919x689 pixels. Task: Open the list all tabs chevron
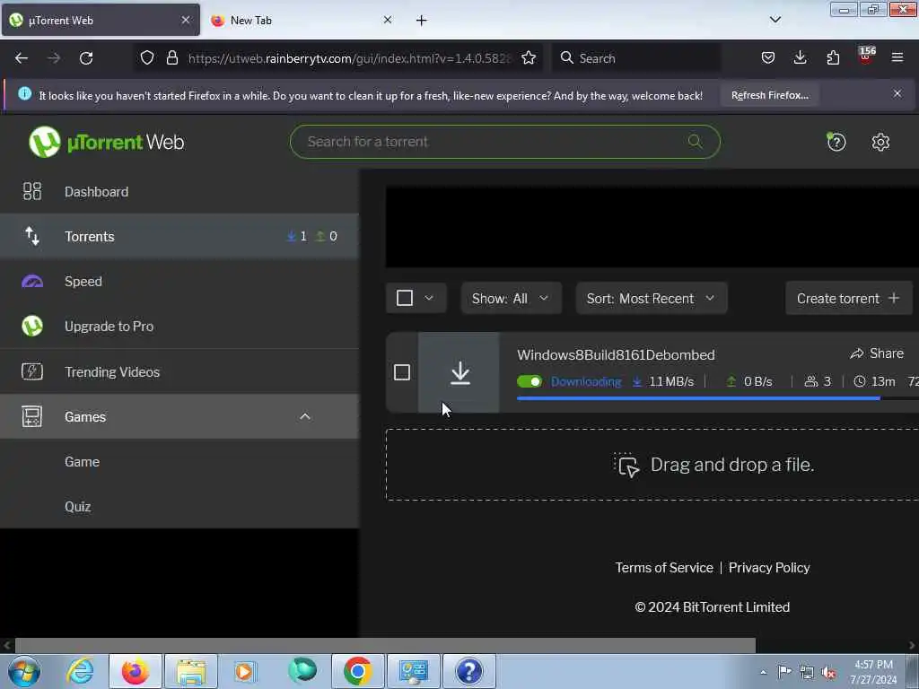775,20
